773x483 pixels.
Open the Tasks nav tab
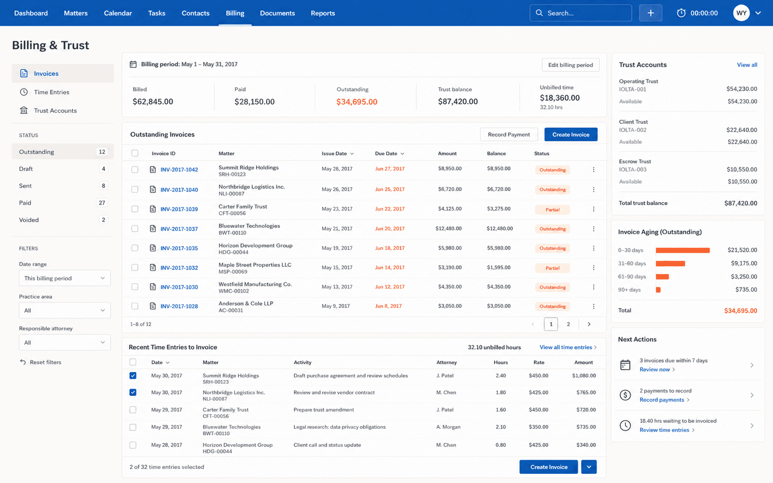coord(156,13)
